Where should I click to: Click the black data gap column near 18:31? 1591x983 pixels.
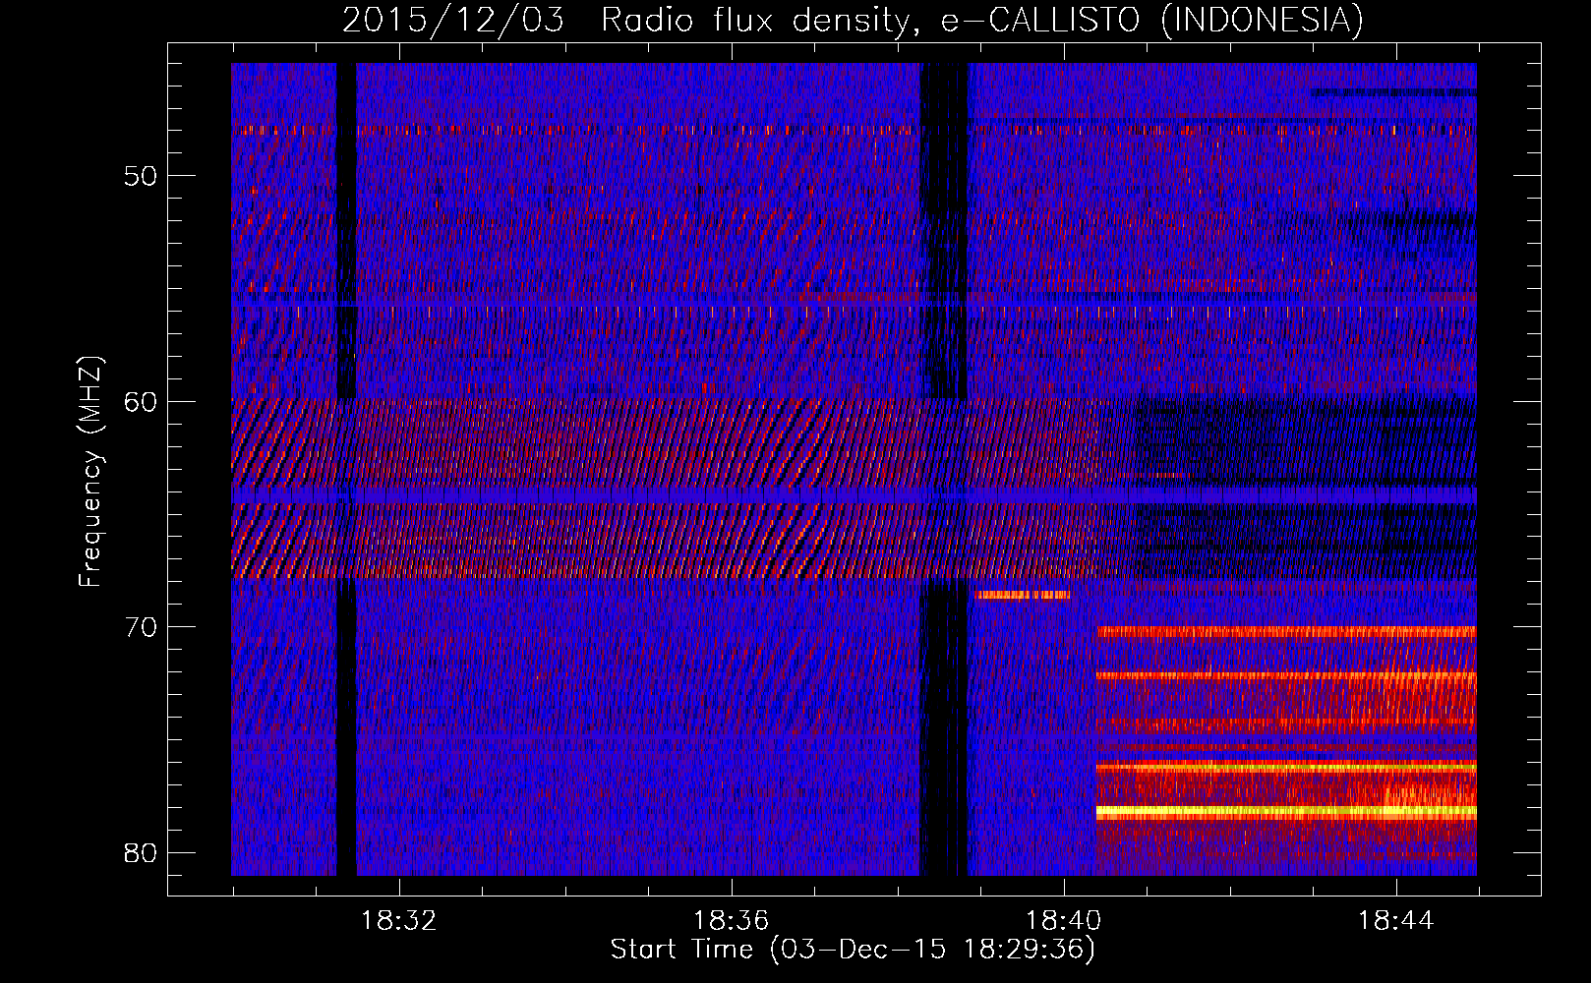(x=346, y=469)
